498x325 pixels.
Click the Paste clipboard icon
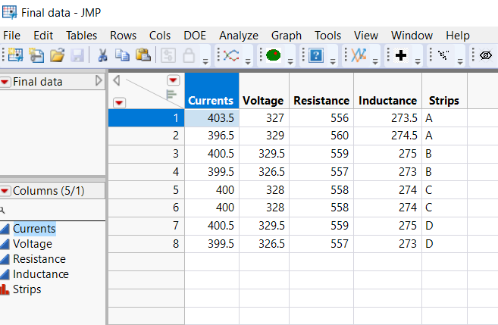pyautogui.click(x=143, y=55)
